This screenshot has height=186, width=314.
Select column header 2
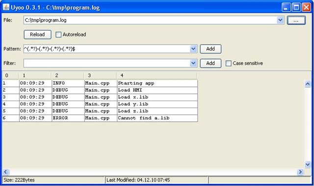pos(68,76)
